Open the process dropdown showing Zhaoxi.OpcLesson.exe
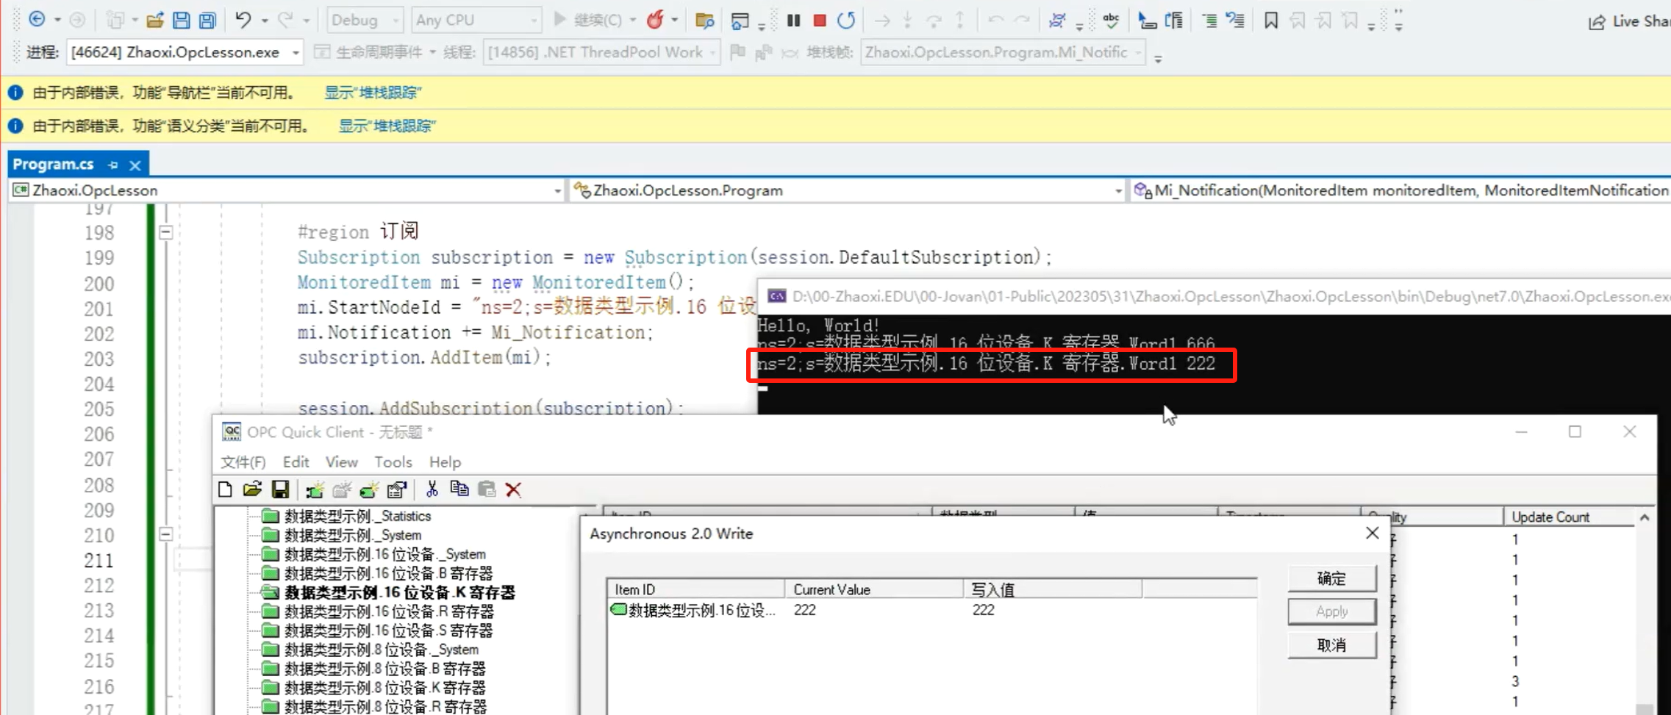The width and height of the screenshot is (1671, 715). point(296,53)
